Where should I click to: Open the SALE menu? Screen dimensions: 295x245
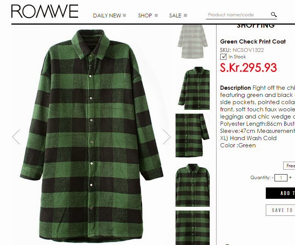(175, 16)
